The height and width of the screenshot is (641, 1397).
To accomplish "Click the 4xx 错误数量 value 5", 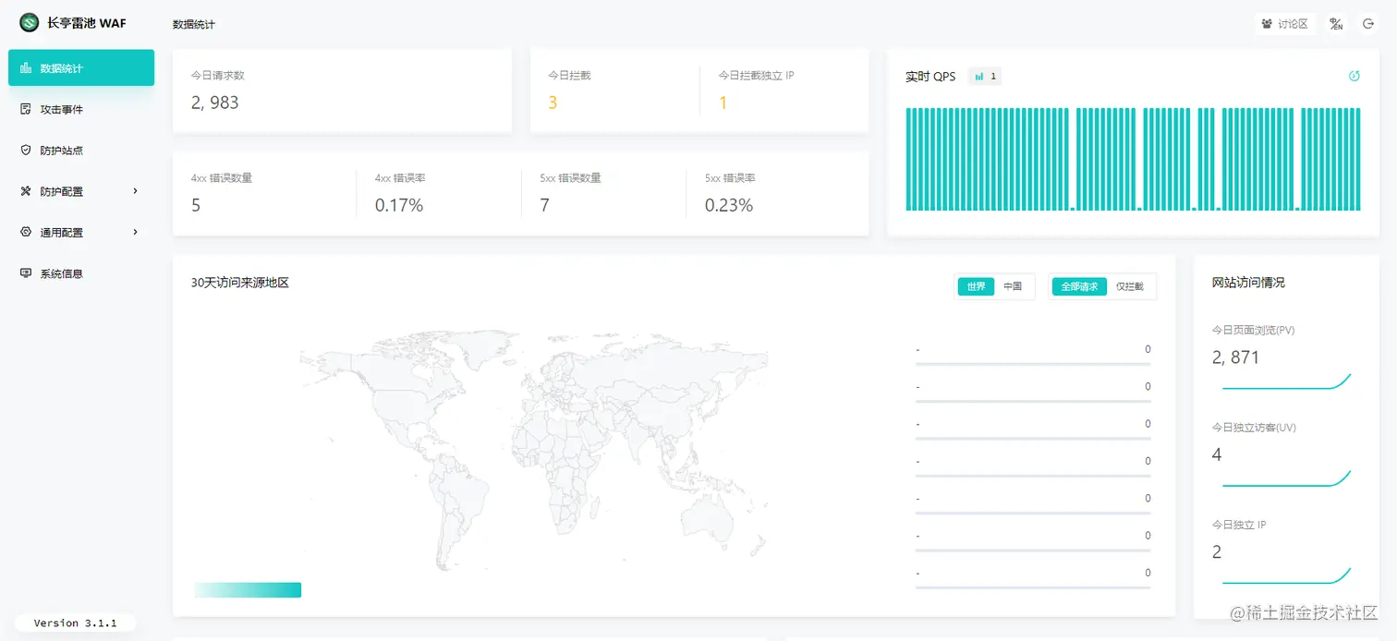I will point(196,205).
